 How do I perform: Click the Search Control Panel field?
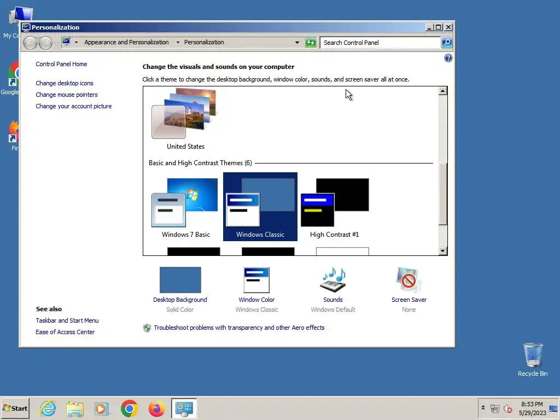pyautogui.click(x=380, y=43)
